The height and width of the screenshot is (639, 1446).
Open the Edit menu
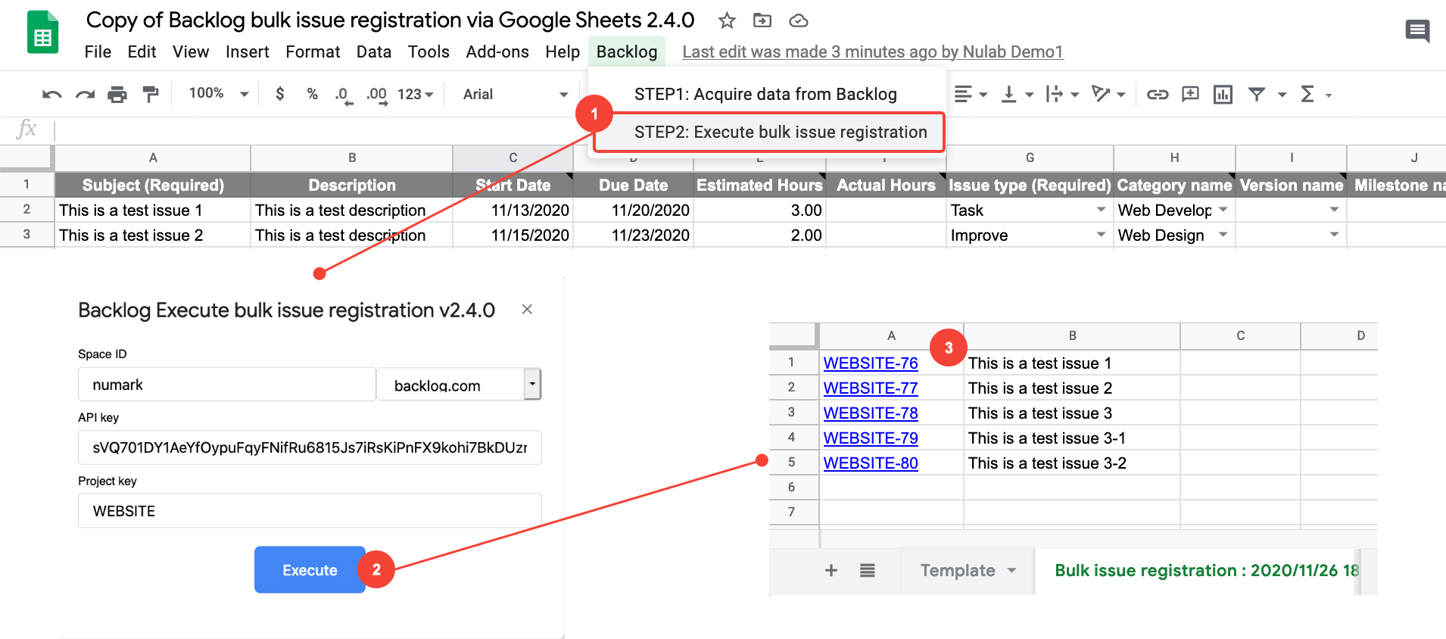(x=142, y=51)
